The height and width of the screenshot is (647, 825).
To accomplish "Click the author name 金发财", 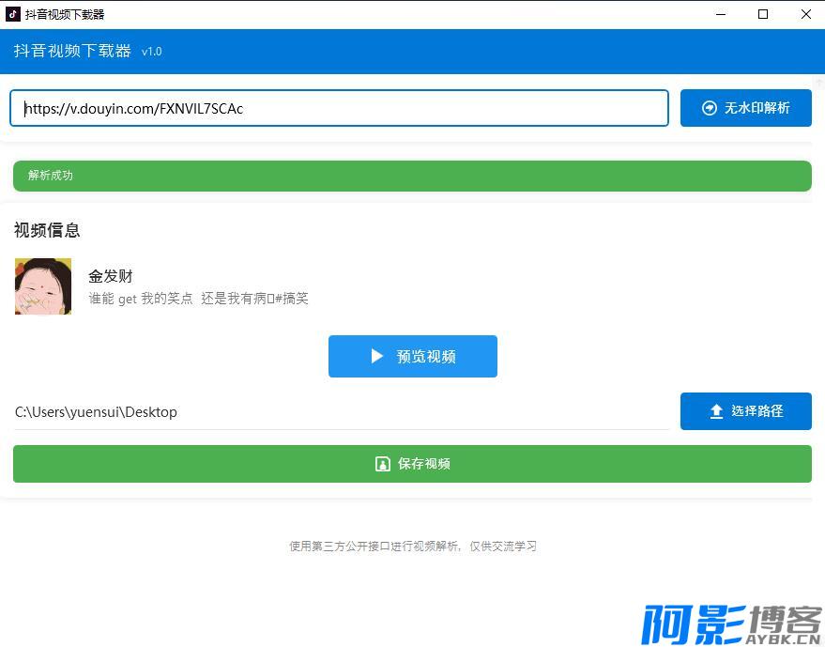I will 111,276.
